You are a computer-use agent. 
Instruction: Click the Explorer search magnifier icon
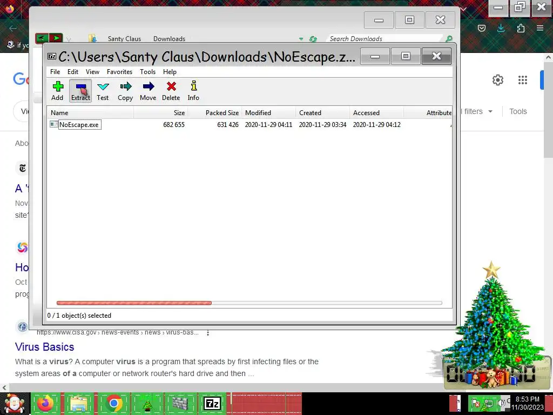[449, 38]
